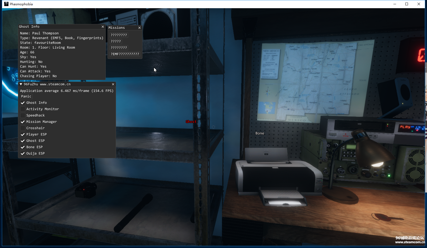This screenshot has width=427, height=248.
Task: Uncheck the Ghost Info checkbox
Action: pyautogui.click(x=23, y=103)
